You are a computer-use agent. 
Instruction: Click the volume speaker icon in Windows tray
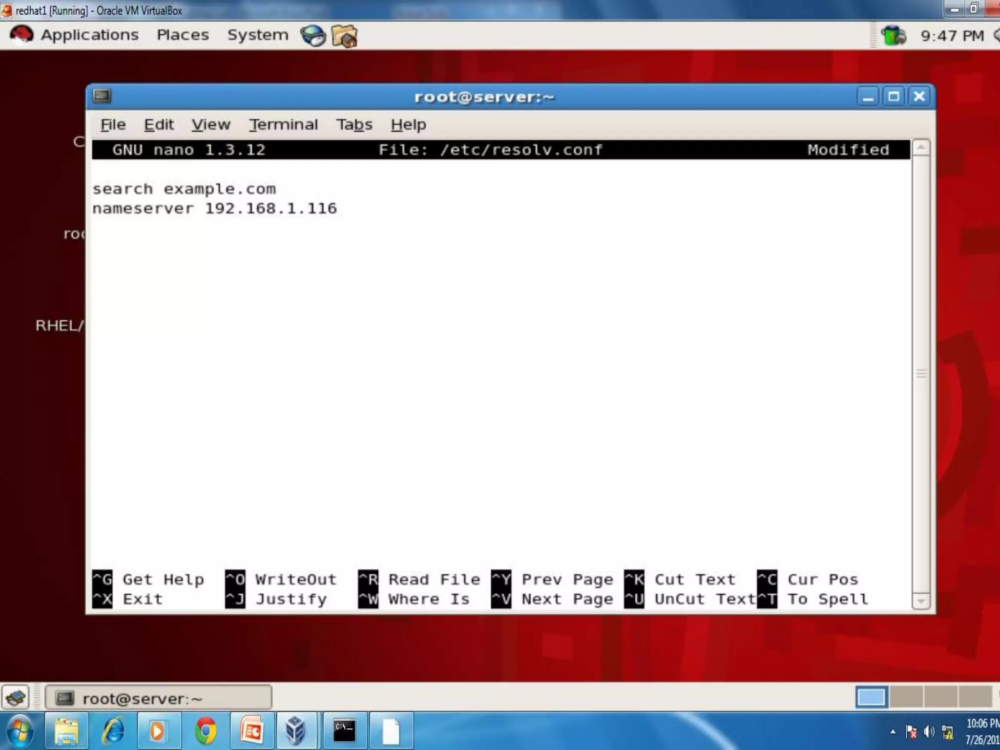point(929,731)
